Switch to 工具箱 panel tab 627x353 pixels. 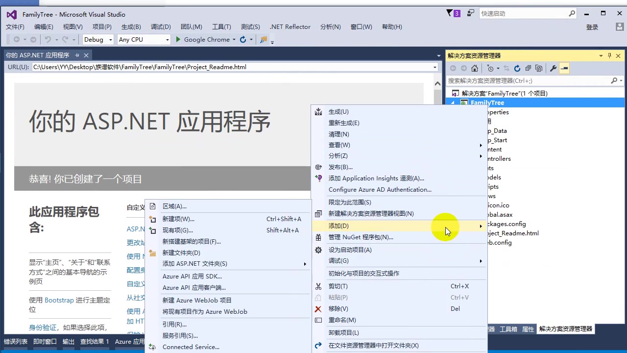pyautogui.click(x=508, y=329)
